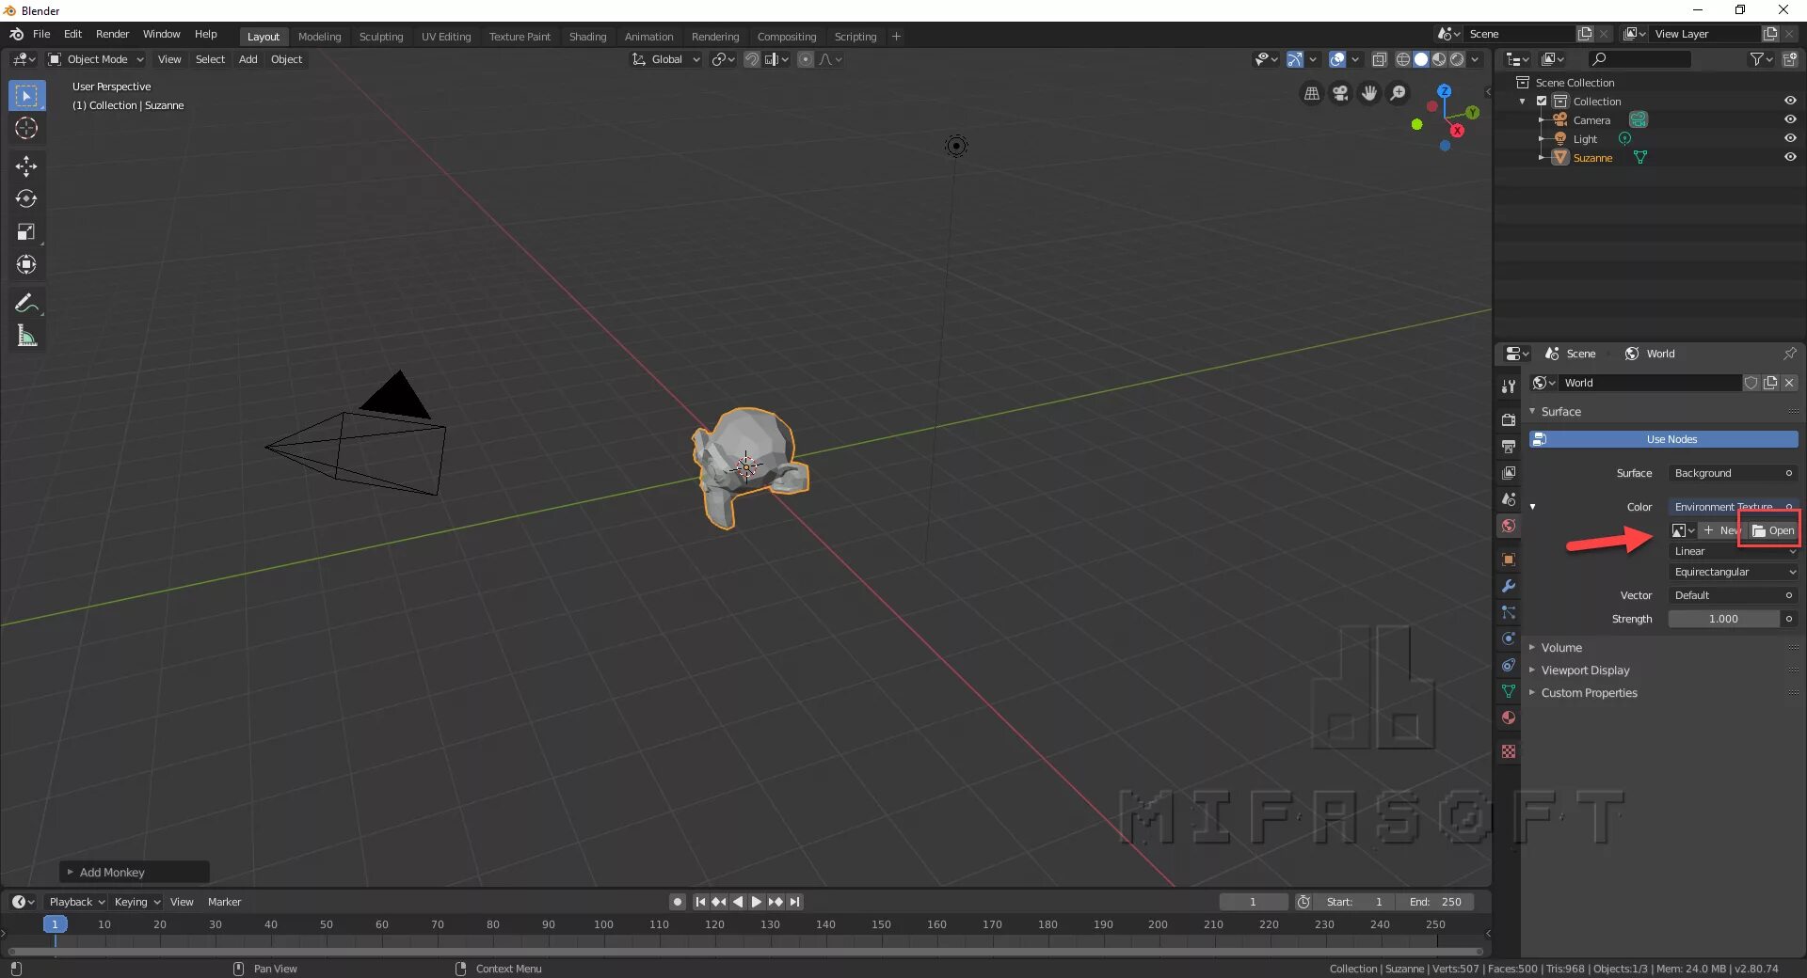Select the Move tool
This screenshot has width=1807, height=978.
[26, 166]
